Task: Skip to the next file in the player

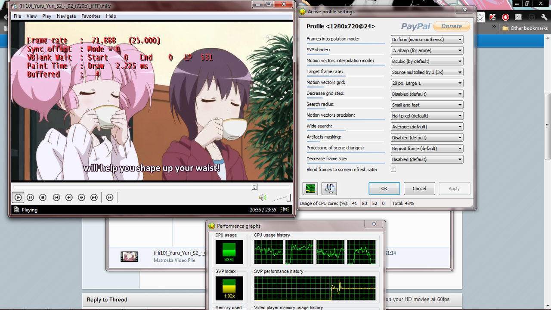Action: pyautogui.click(x=94, y=198)
